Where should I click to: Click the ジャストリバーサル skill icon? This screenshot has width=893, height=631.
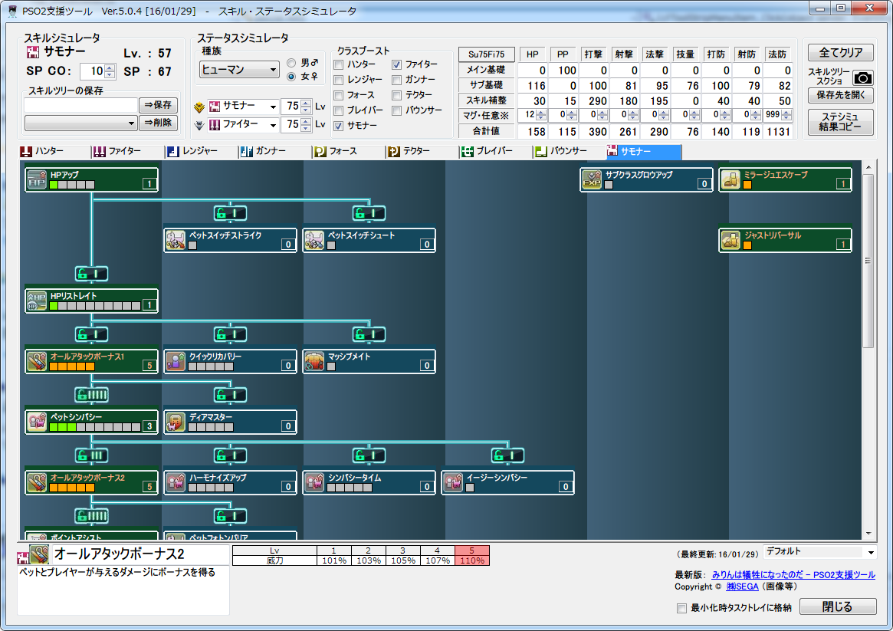(x=730, y=240)
